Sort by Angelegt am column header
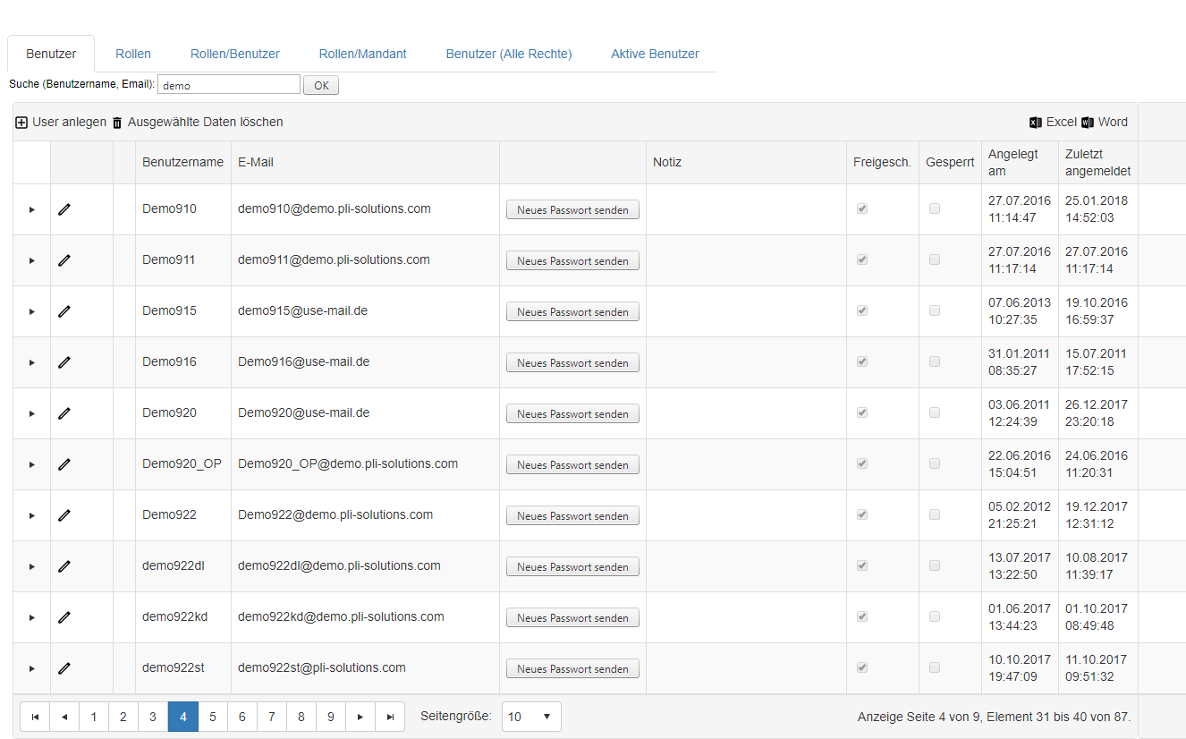Image resolution: width=1186 pixels, height=739 pixels. pyautogui.click(x=1013, y=162)
